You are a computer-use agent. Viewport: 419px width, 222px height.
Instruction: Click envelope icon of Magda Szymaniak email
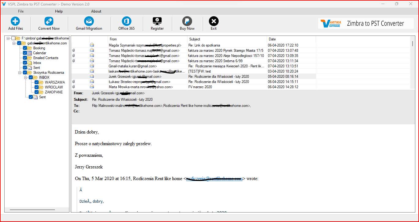pyautogui.click(x=92, y=45)
